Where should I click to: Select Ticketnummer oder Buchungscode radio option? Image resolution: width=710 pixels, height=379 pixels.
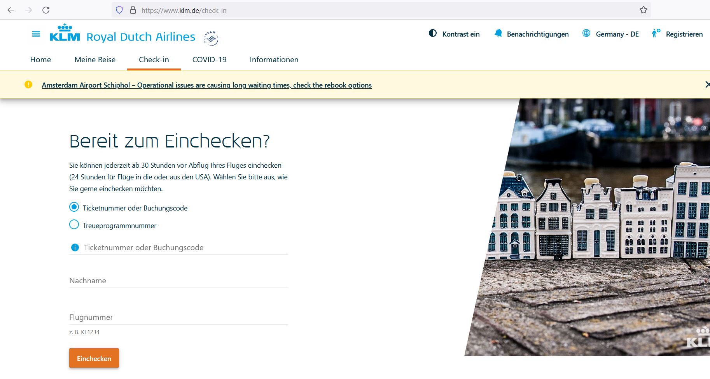(74, 207)
